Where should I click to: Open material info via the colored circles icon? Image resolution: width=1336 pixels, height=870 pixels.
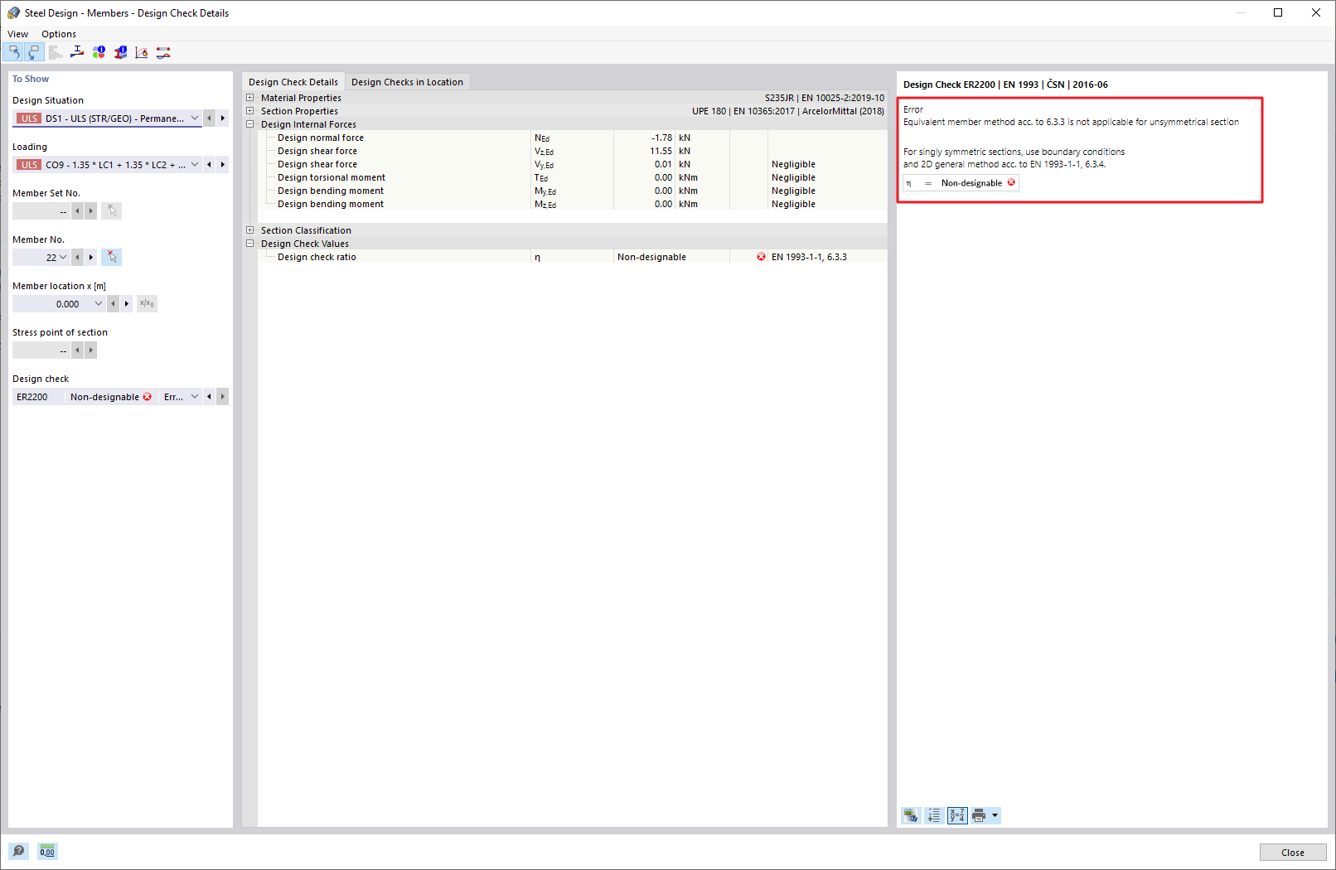99,52
